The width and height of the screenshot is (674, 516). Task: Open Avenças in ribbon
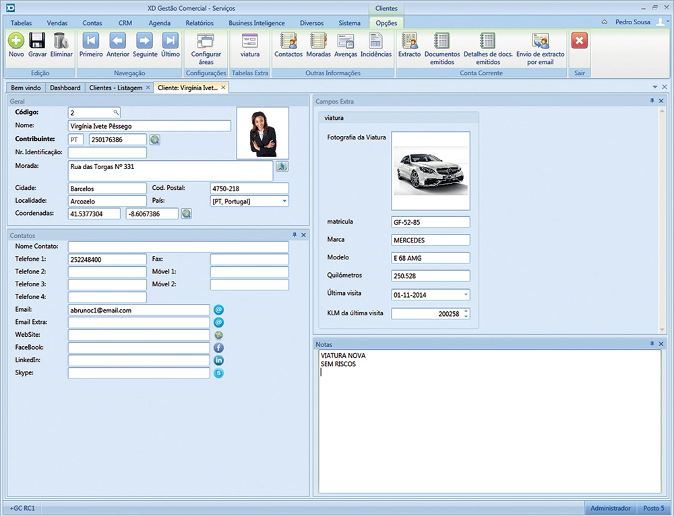pos(346,41)
